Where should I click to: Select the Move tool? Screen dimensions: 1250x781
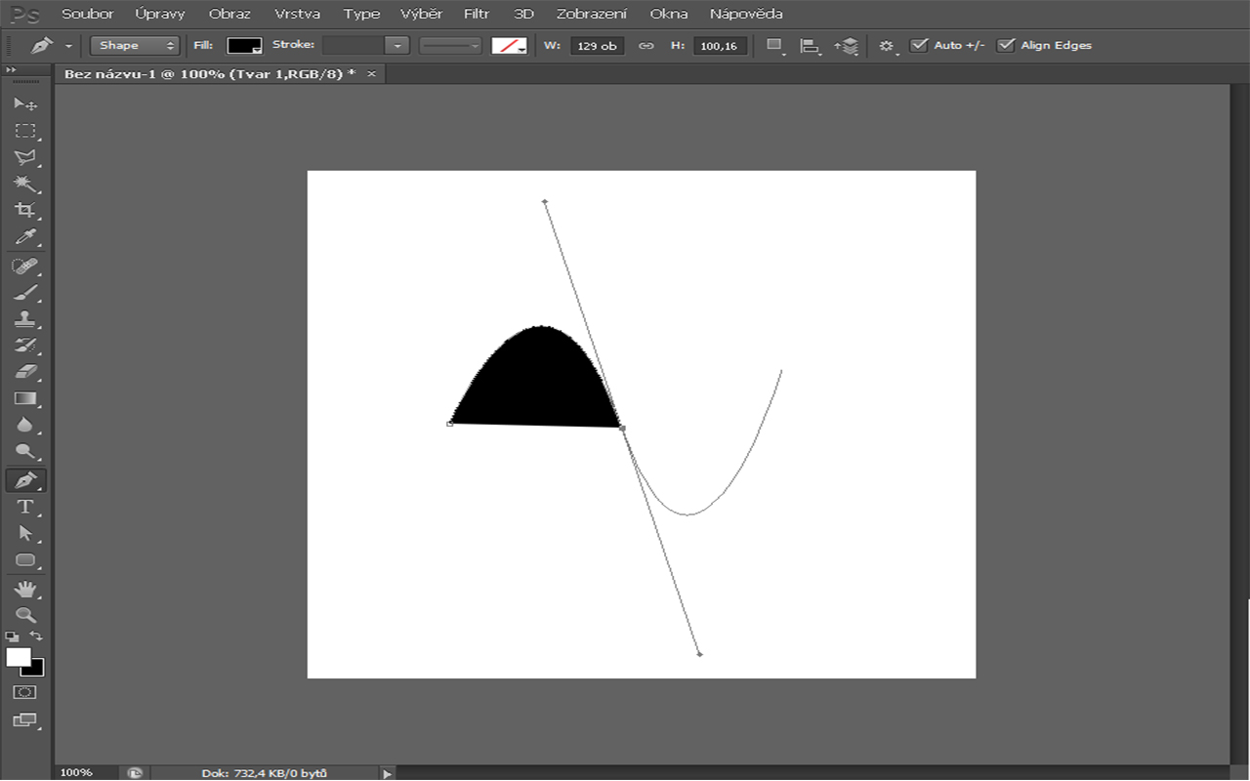pyautogui.click(x=25, y=103)
